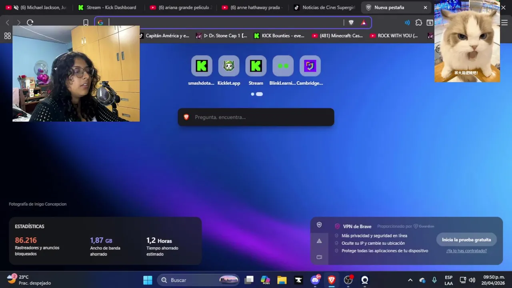Open the extensions puzzle icon
This screenshot has width=512, height=288.
[x=419, y=23]
